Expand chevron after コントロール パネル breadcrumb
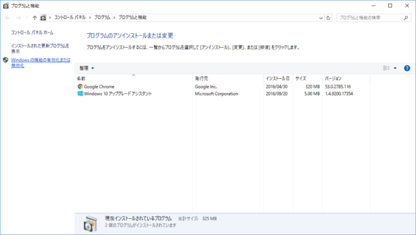Image resolution: width=416 pixels, height=235 pixels. point(90,18)
